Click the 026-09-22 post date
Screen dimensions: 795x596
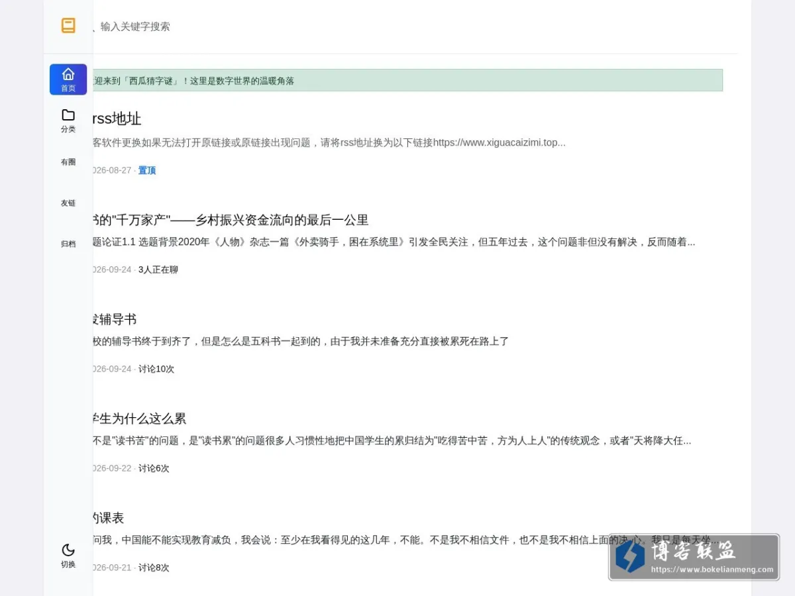(112, 468)
